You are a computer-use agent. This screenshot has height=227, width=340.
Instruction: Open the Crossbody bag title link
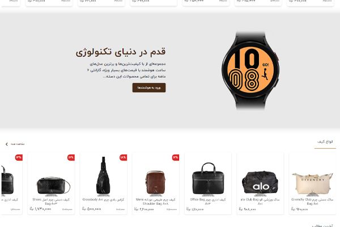[x=103, y=199]
